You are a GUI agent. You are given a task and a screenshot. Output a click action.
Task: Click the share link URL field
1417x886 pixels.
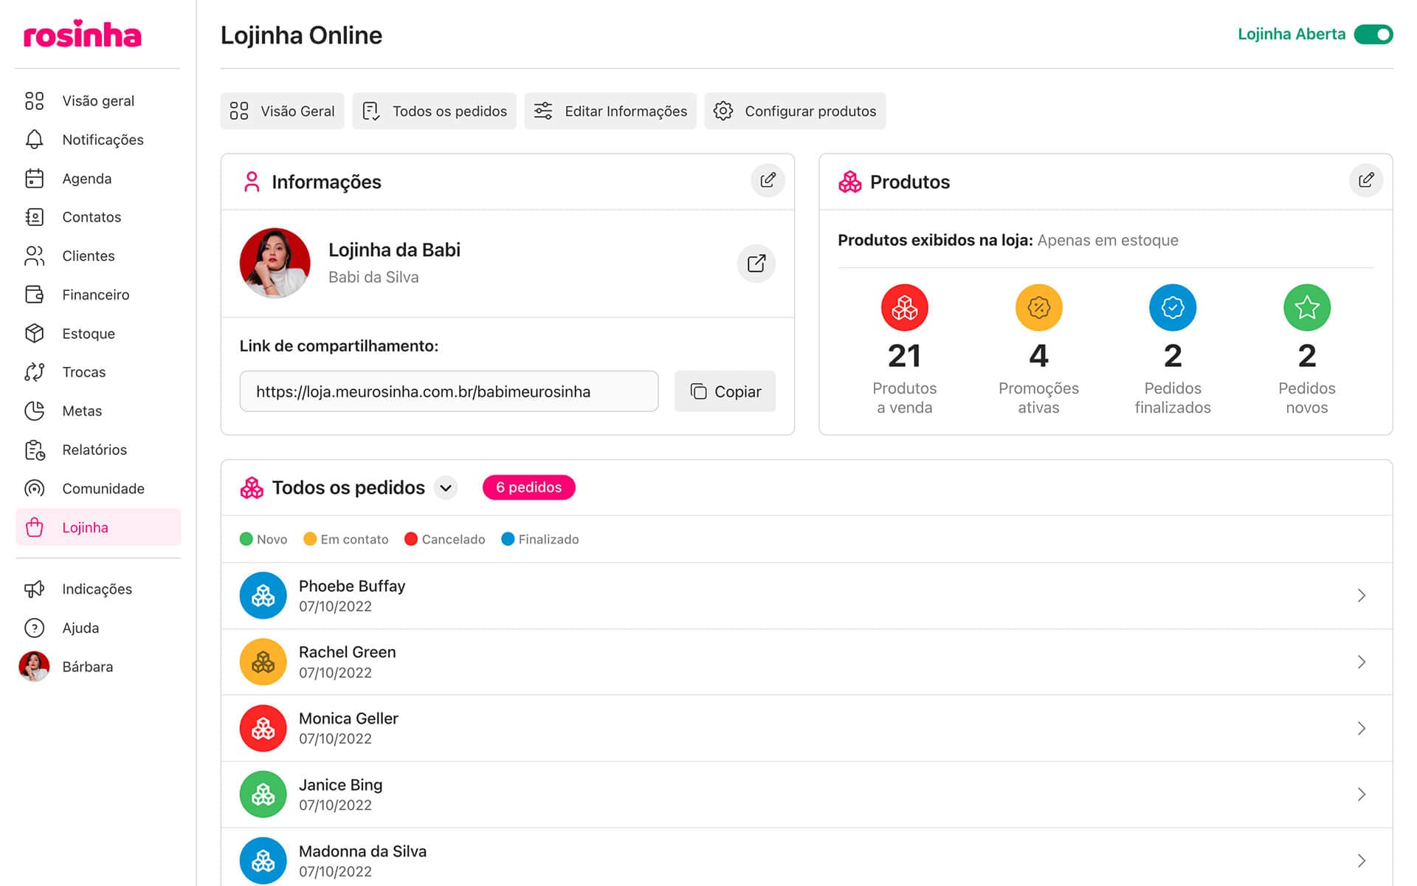pyautogui.click(x=449, y=391)
